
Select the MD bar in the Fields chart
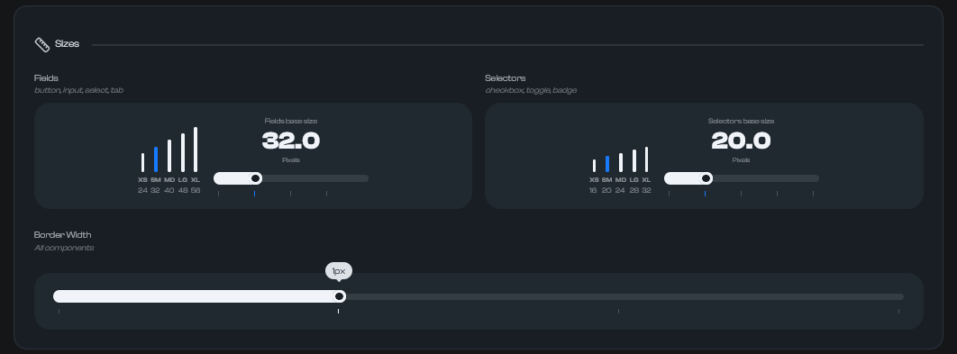pyautogui.click(x=169, y=156)
